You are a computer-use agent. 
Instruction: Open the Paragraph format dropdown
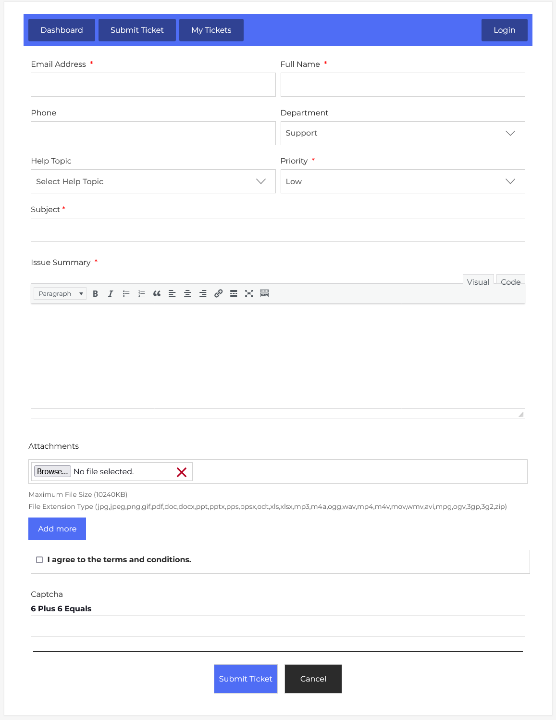coord(60,293)
